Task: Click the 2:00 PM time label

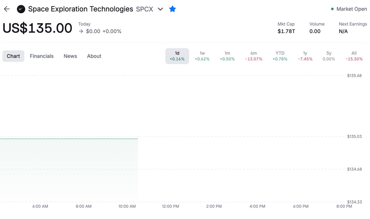Action: (214, 206)
